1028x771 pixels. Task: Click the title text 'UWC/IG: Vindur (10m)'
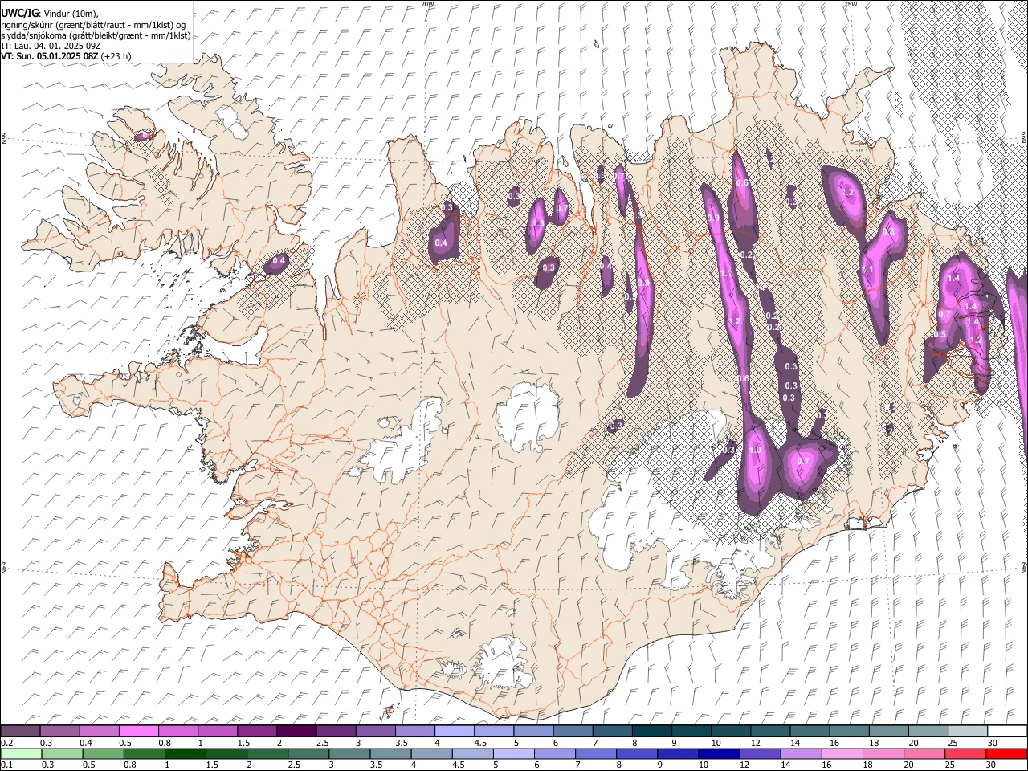click(x=50, y=14)
